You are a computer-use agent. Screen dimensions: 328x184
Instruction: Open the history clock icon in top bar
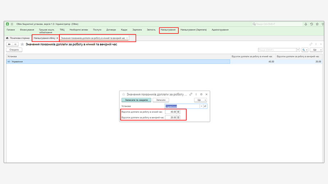[312, 24]
